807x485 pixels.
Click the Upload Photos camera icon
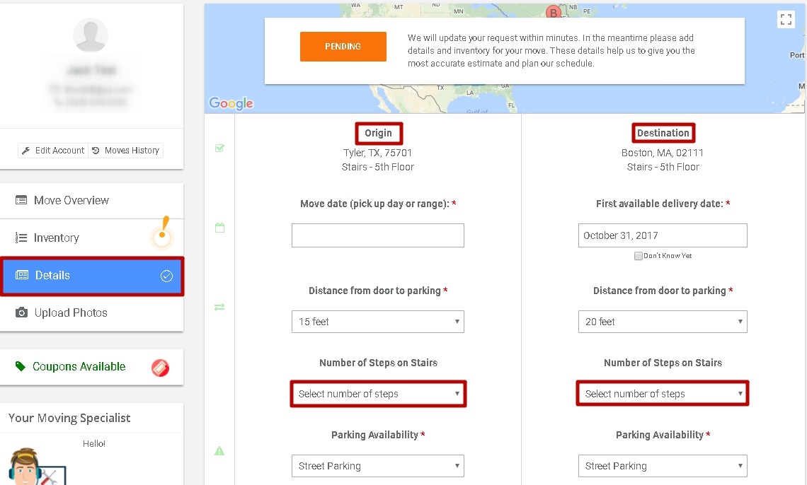tap(22, 312)
